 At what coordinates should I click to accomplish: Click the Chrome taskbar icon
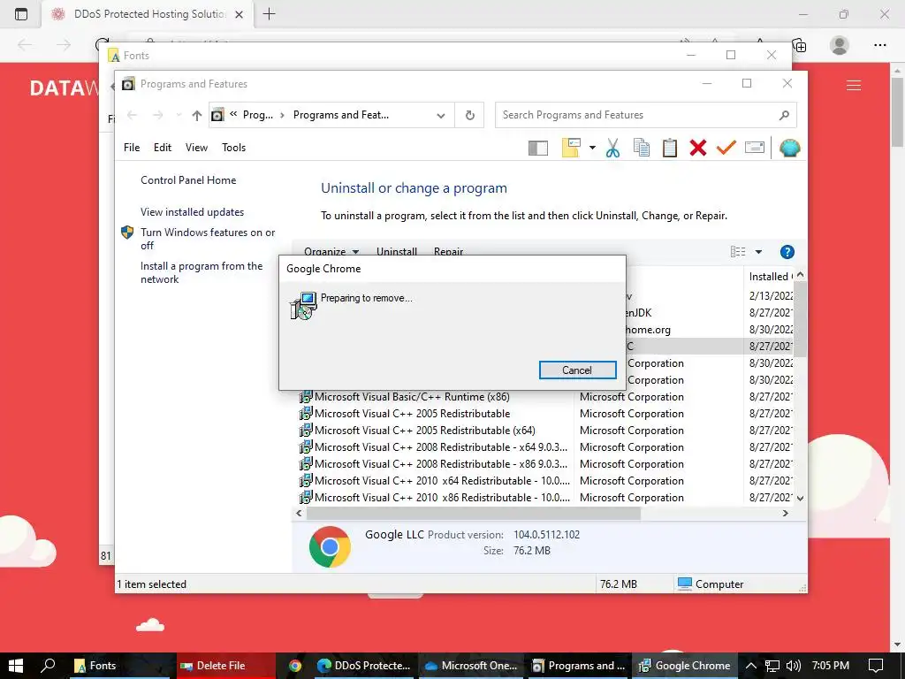click(x=295, y=666)
